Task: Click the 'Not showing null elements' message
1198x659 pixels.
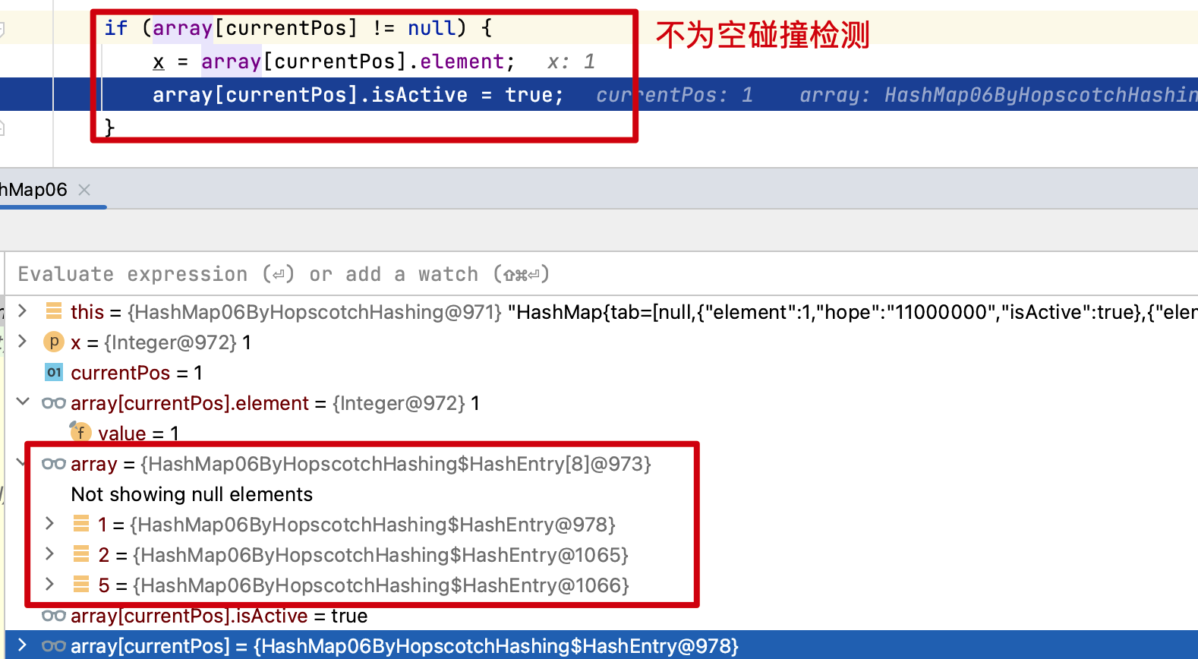Action: pos(192,494)
